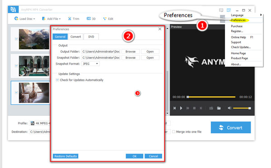Viewport: 271px width, 168px height.
Task: Click the Destination path field
Action: (x=40, y=132)
